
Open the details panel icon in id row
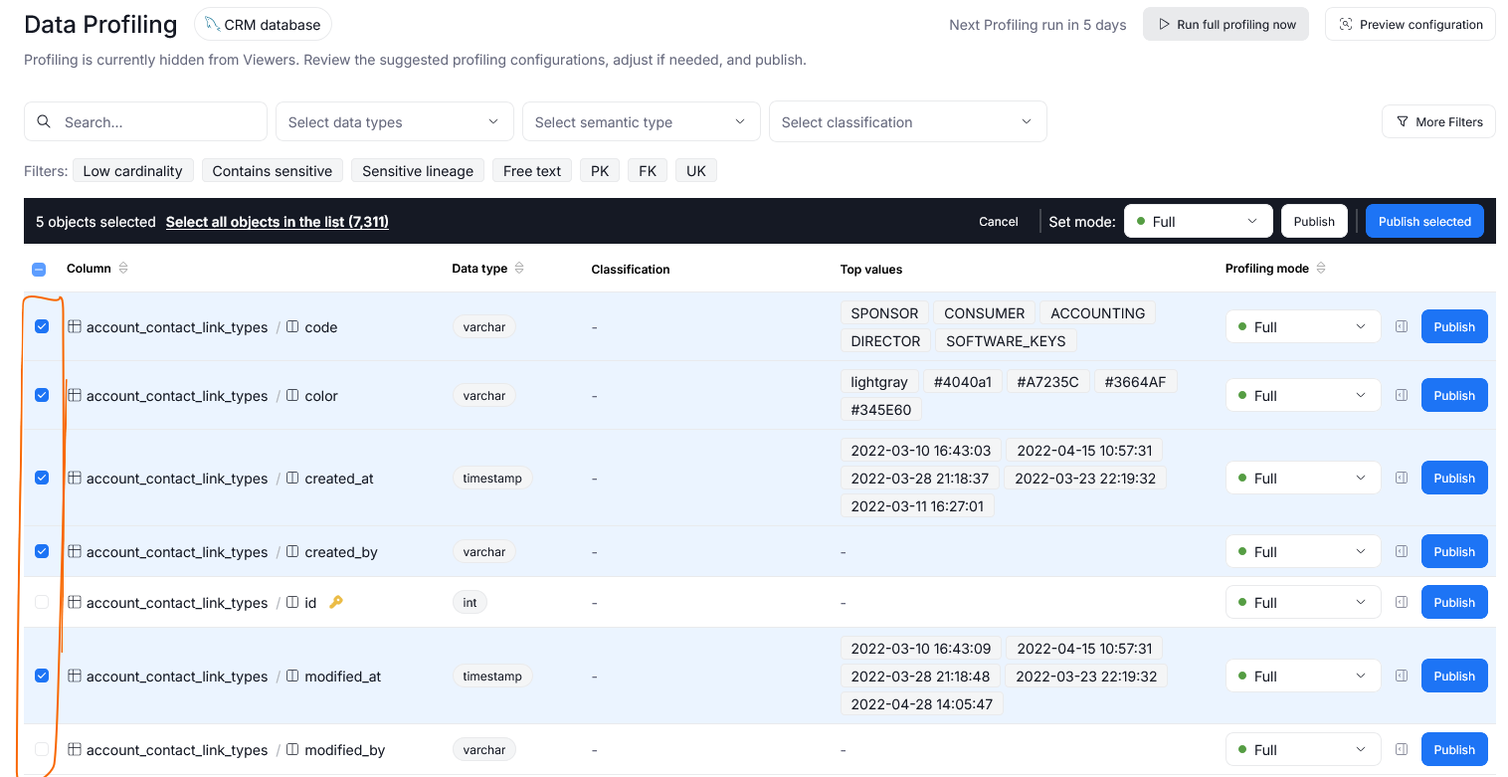click(1402, 602)
